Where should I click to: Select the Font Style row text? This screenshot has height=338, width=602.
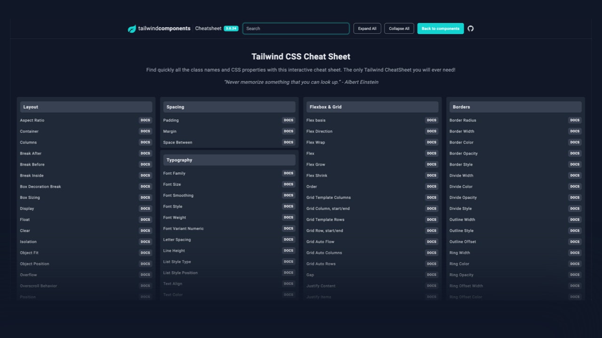click(x=173, y=207)
